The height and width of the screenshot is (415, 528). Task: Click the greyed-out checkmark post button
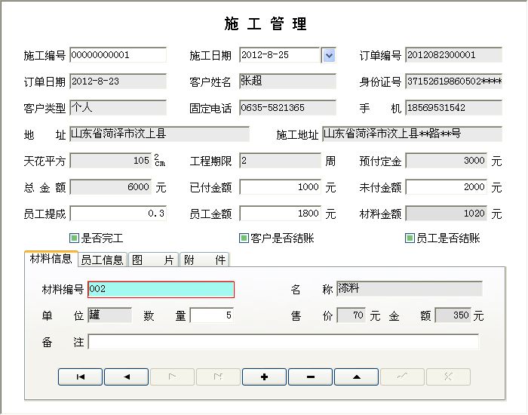pos(402,377)
